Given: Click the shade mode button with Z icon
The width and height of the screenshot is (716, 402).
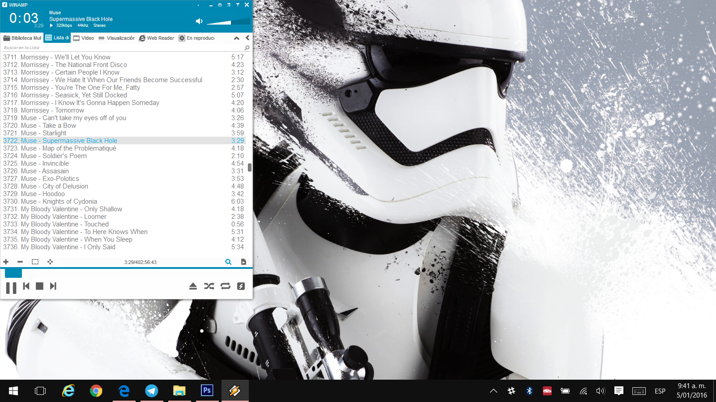Looking at the screenshot, I should (229, 5).
